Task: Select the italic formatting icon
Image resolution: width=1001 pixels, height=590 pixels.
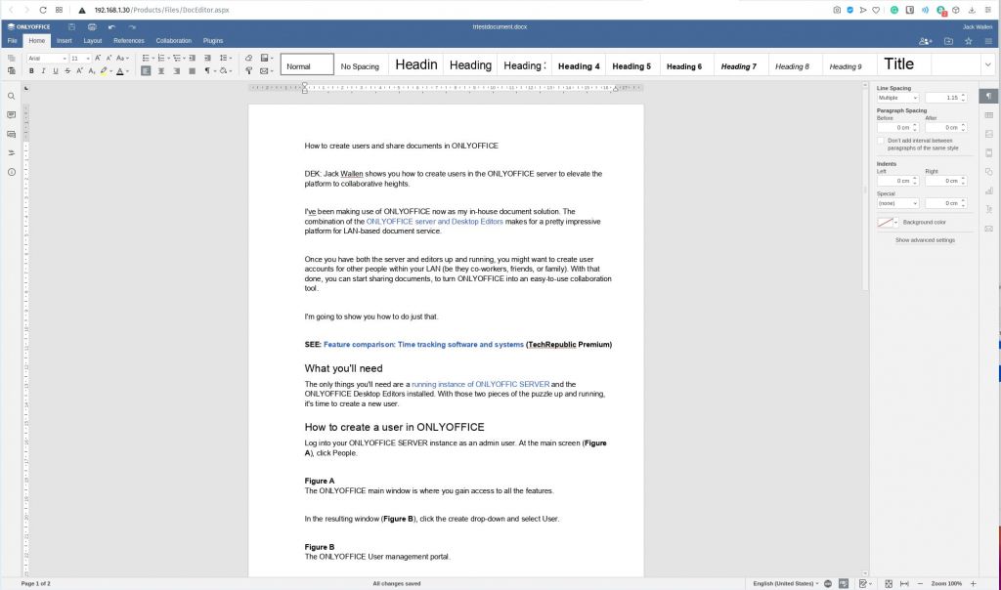Action: click(x=43, y=71)
